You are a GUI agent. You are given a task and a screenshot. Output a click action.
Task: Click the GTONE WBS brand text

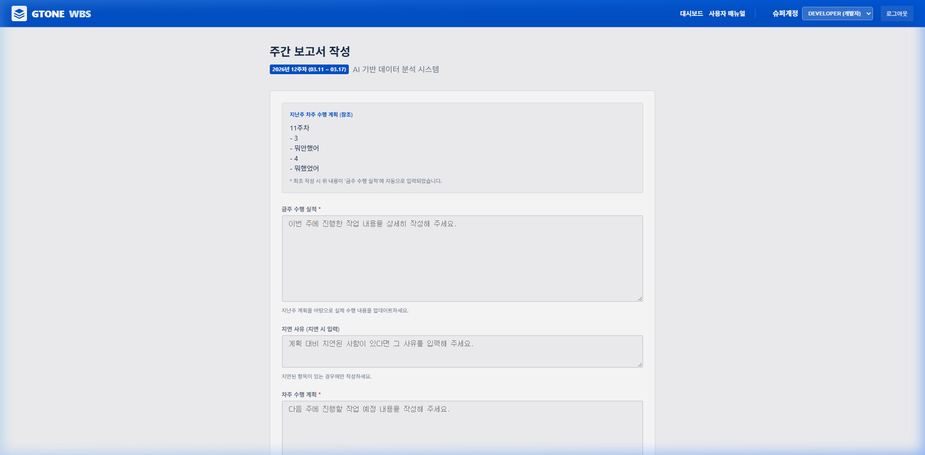pyautogui.click(x=61, y=14)
